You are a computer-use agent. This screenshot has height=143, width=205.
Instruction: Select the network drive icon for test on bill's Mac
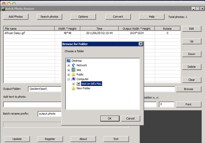point(78,84)
